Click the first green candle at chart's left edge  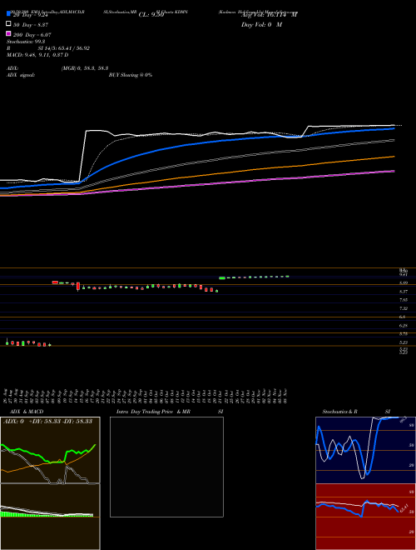7,342
